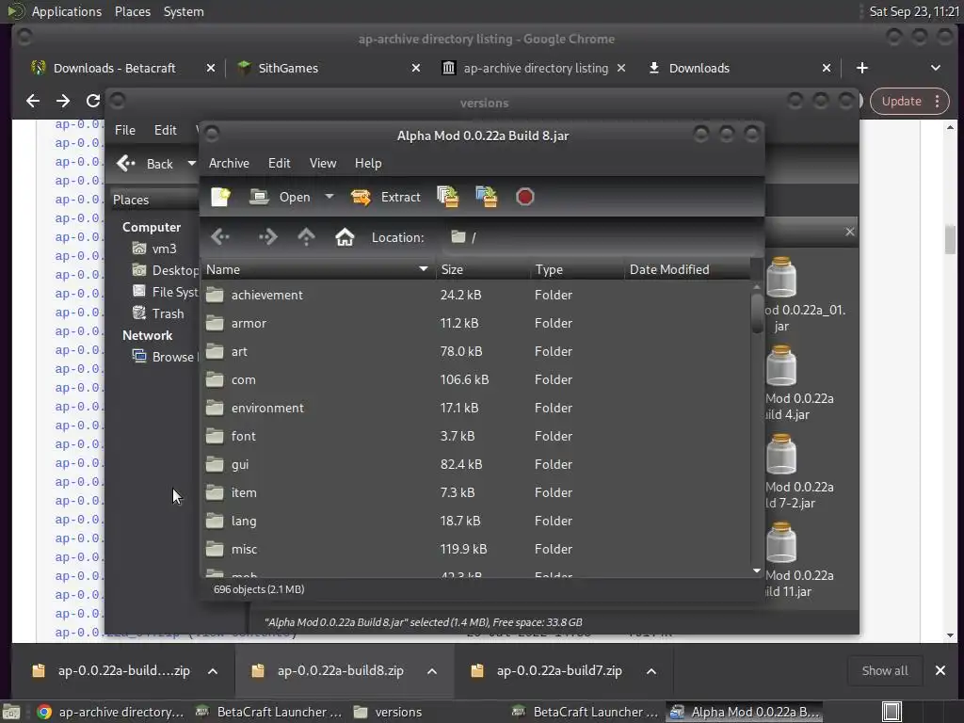Click Show all downloads

[885, 670]
